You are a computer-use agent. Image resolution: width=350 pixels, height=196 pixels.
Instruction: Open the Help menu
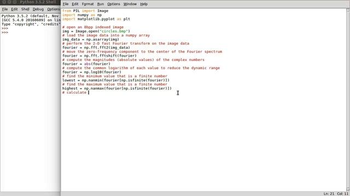click(x=144, y=4)
